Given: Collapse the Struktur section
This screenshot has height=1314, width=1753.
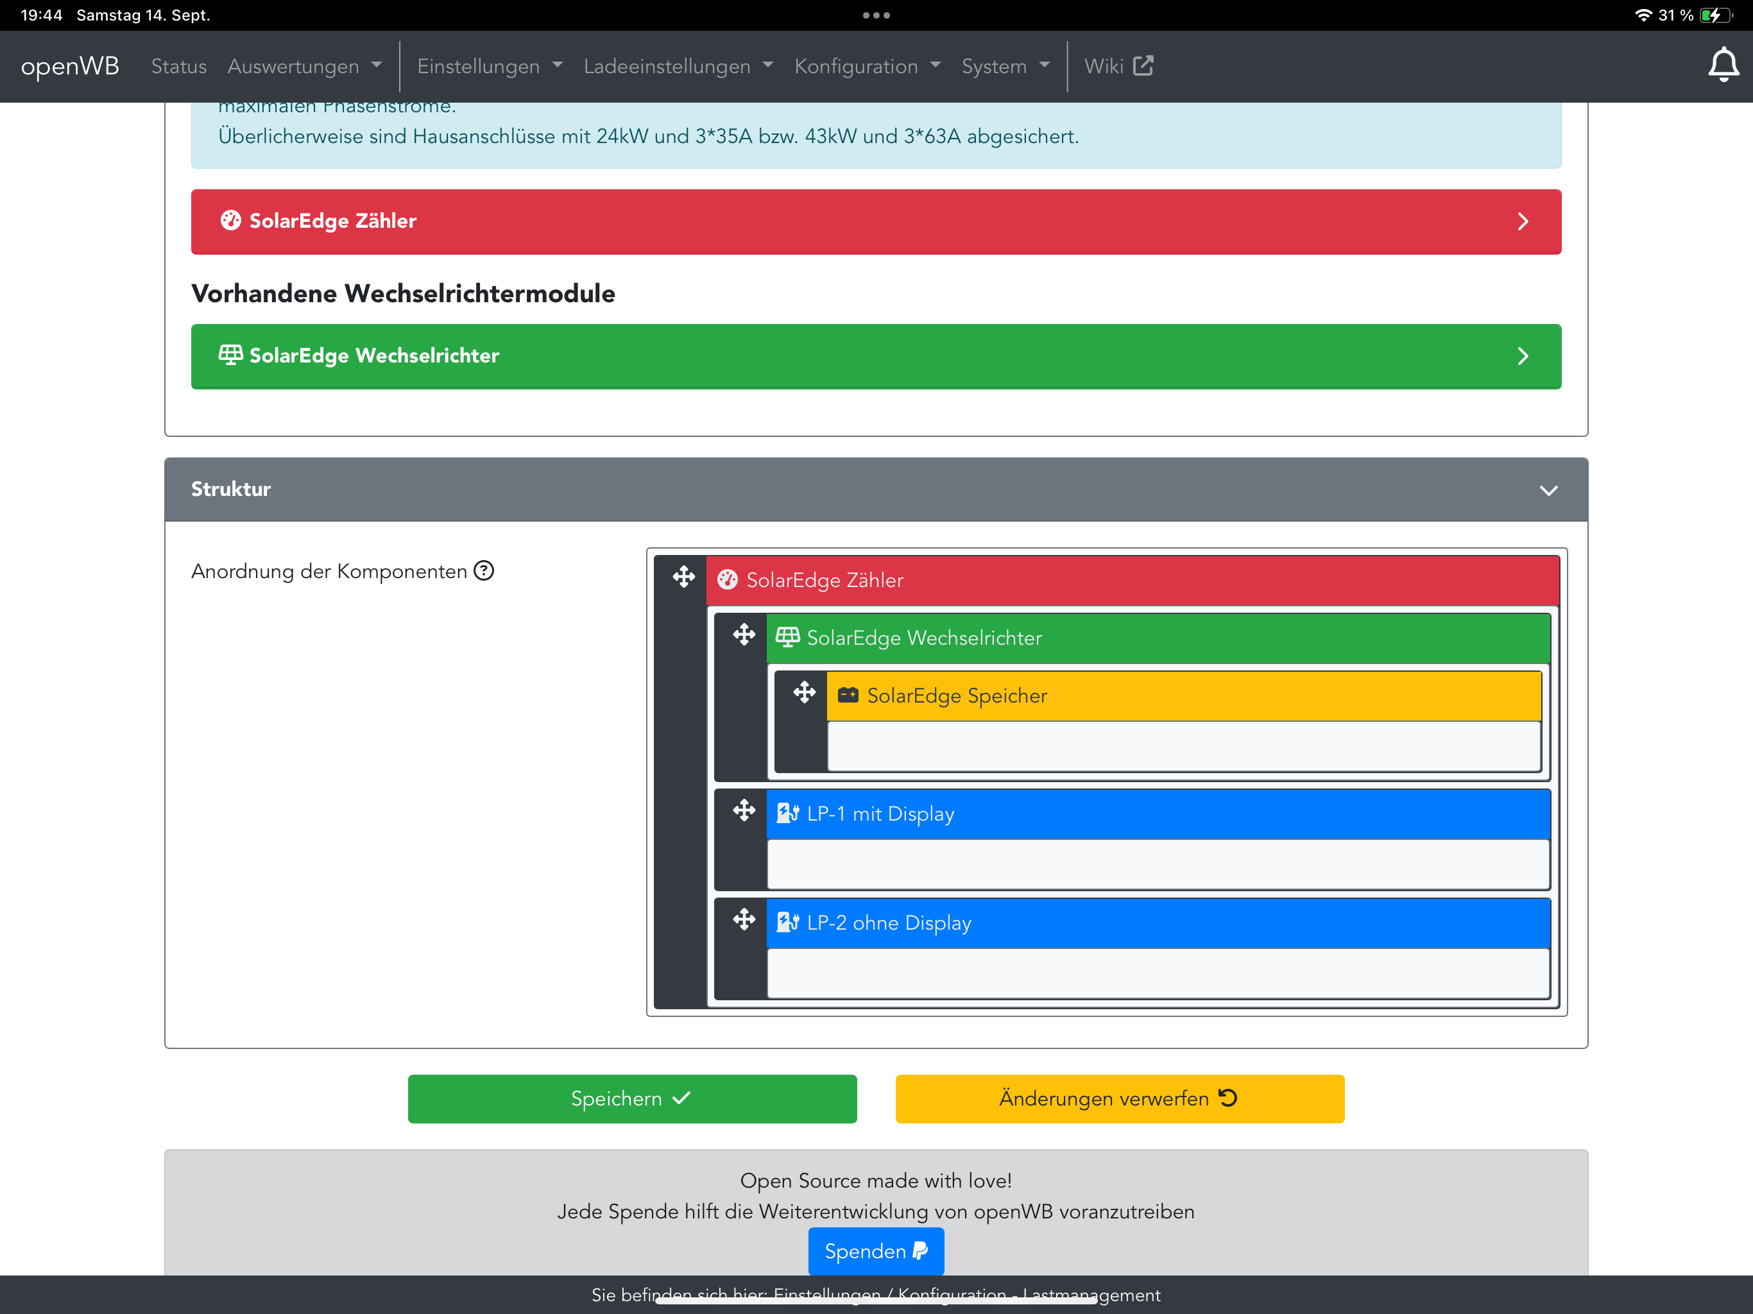Looking at the screenshot, I should (x=1548, y=490).
